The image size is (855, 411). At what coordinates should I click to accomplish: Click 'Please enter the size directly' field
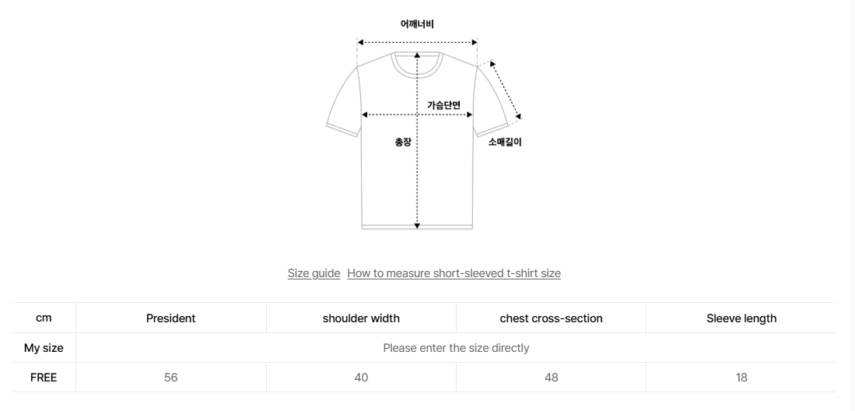456,348
